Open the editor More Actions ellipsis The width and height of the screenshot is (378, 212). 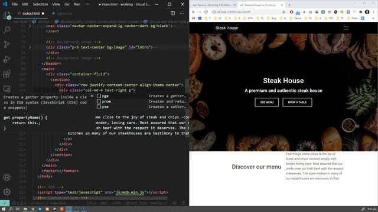(x=181, y=14)
